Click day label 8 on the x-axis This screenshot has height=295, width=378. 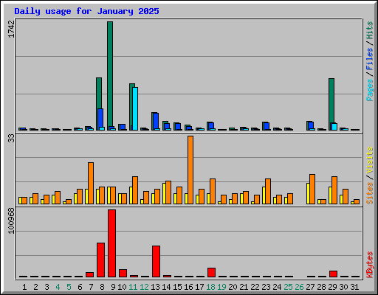pos(102,287)
